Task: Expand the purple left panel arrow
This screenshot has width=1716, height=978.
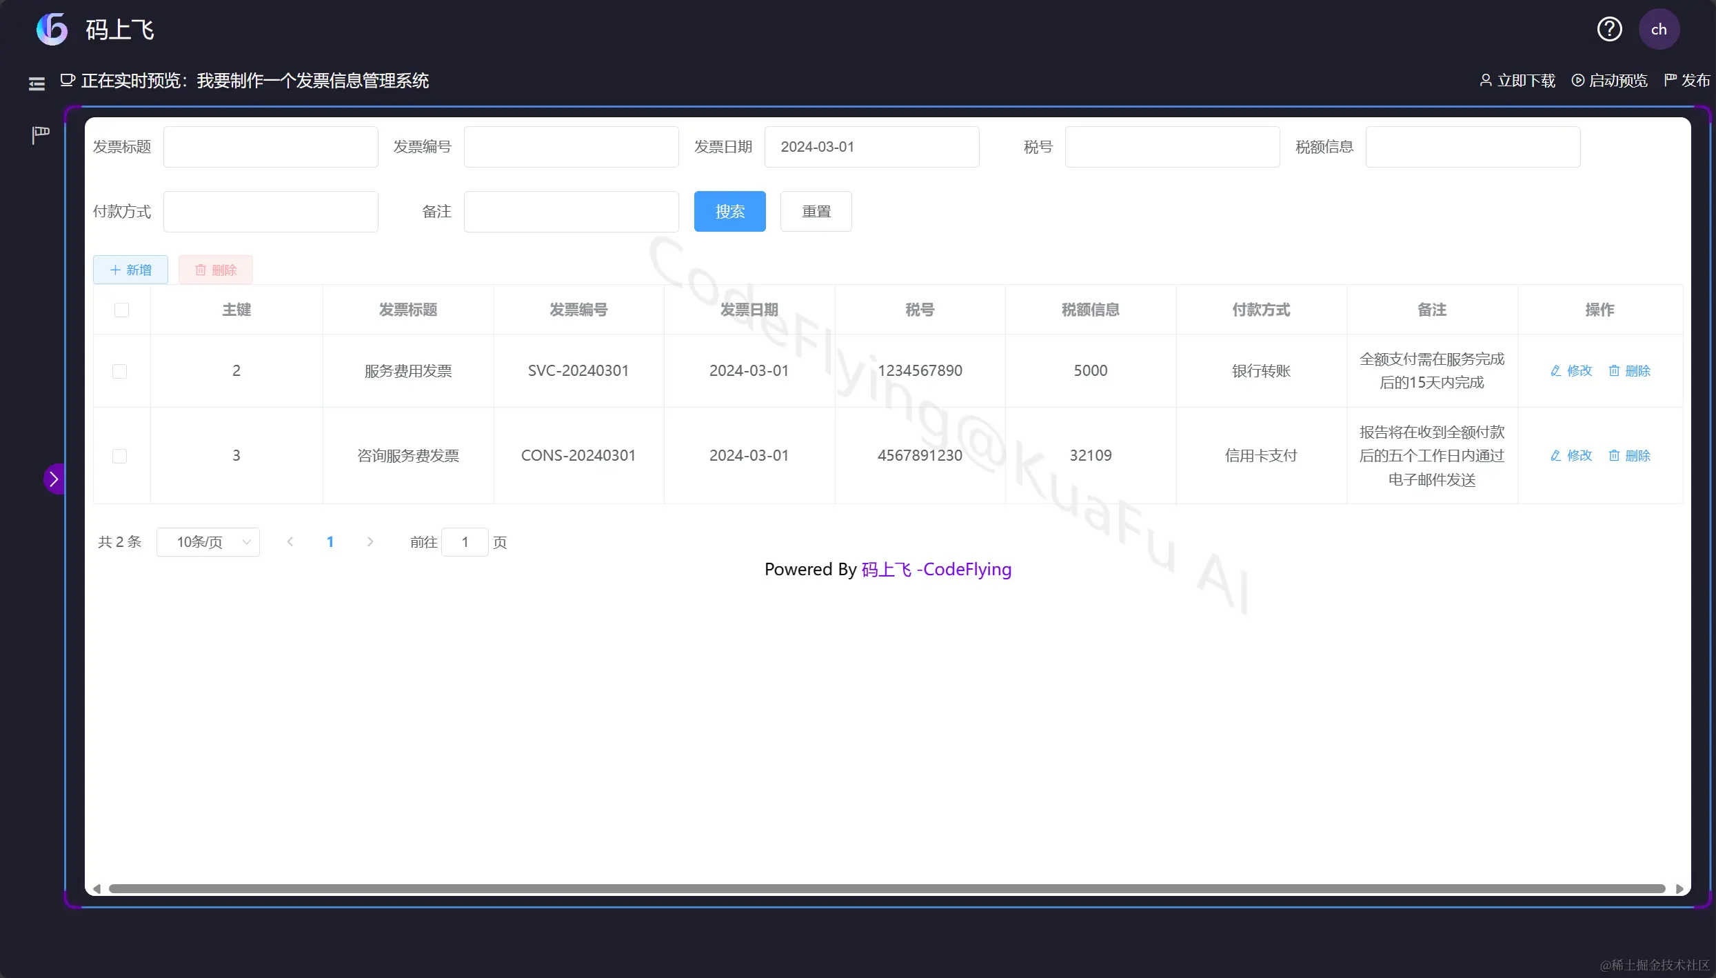Action: point(54,479)
